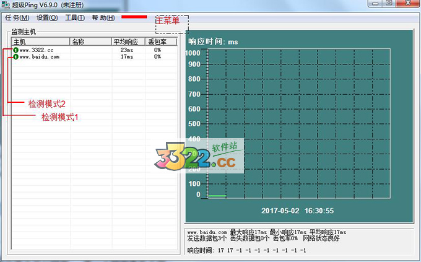Click the 17ms average response cell
This screenshot has width=421, height=262.
[126, 56]
